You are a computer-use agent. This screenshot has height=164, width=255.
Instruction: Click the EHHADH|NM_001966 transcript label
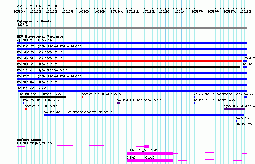[x=140, y=157]
